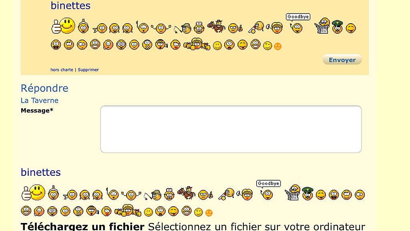
Task: Open the hors charte link
Action: click(x=62, y=70)
